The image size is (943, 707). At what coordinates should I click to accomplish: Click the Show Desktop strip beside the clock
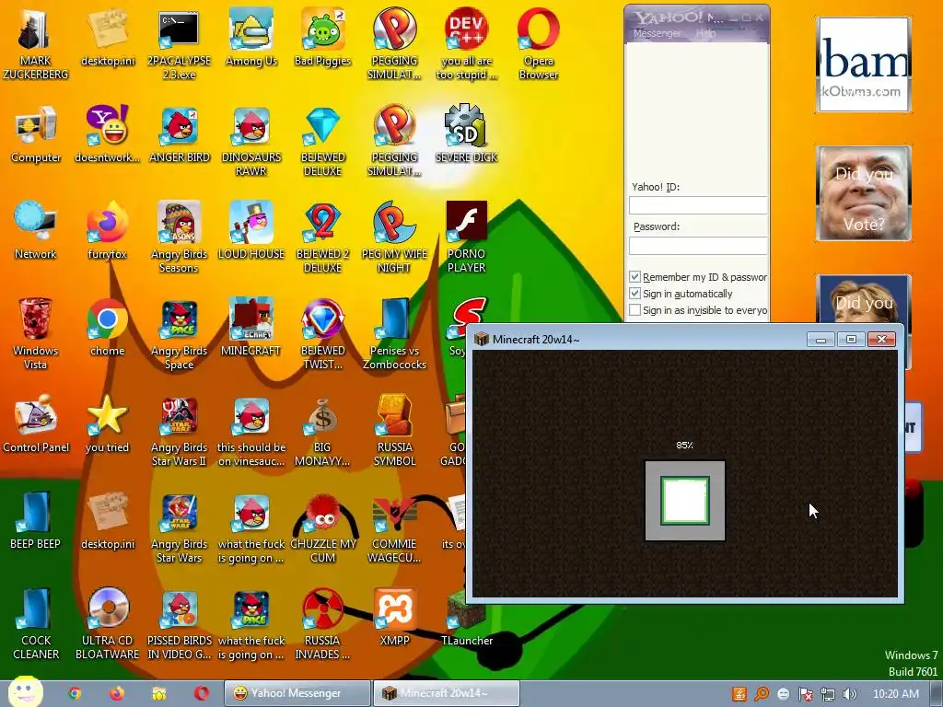[x=937, y=694]
